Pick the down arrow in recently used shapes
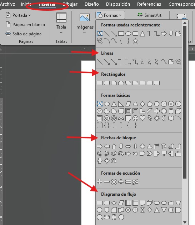This screenshot has height=225, width=195. coord(171,34)
